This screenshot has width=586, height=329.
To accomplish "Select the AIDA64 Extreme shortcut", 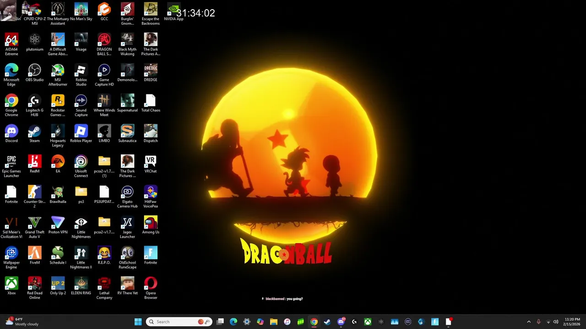I will tap(11, 44).
